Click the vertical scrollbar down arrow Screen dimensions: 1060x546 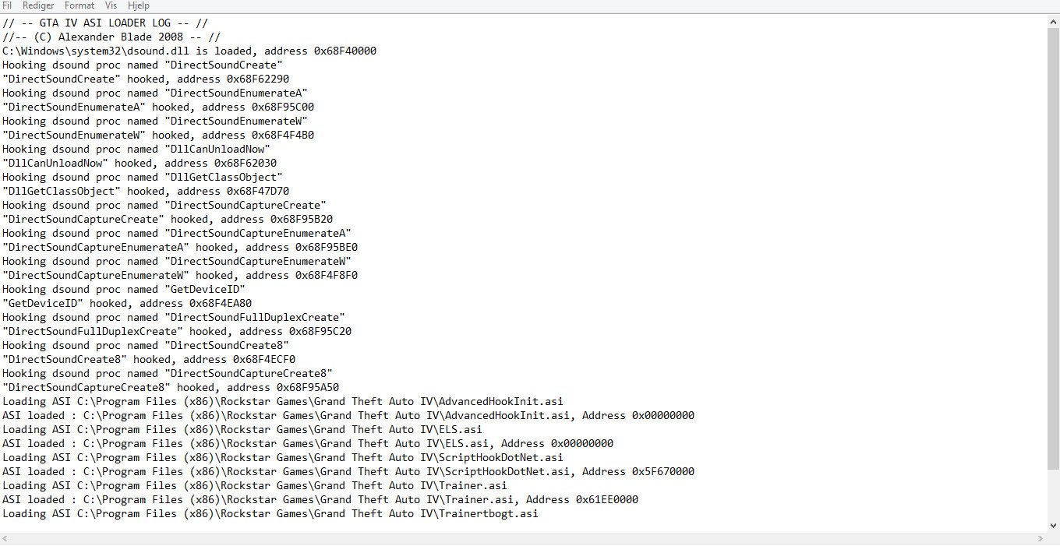(1053, 526)
